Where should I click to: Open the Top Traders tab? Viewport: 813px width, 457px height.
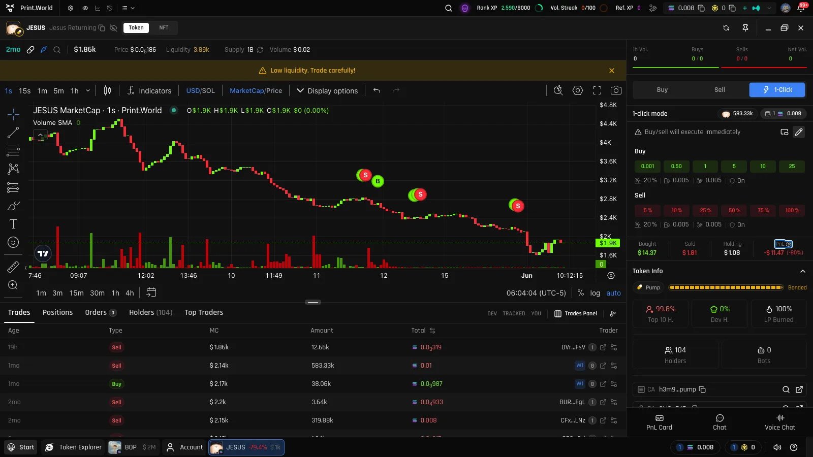tap(204, 312)
